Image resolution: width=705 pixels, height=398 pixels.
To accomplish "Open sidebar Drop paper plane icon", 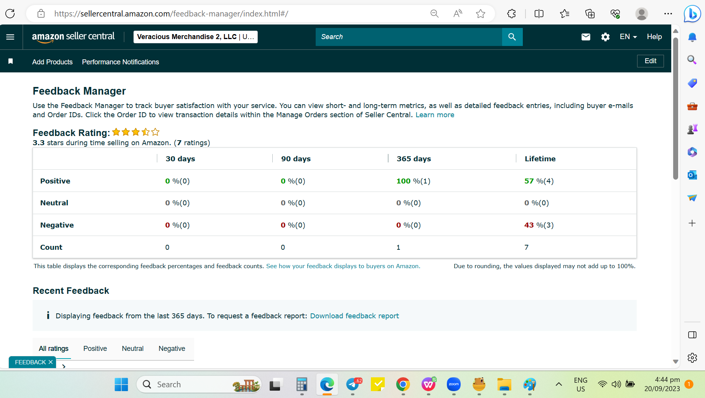I will click(692, 198).
